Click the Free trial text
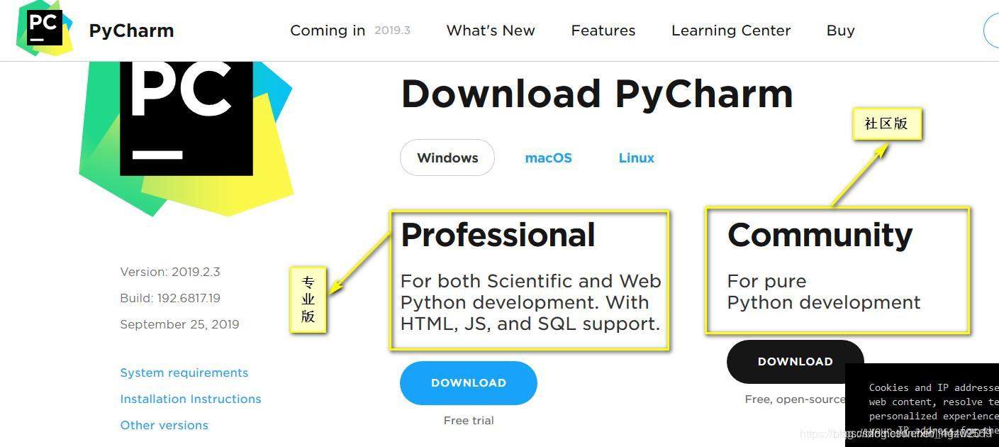 [469, 420]
